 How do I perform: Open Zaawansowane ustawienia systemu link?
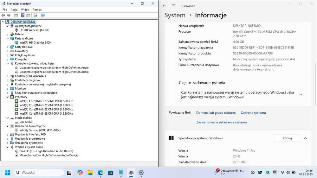coord(221,122)
